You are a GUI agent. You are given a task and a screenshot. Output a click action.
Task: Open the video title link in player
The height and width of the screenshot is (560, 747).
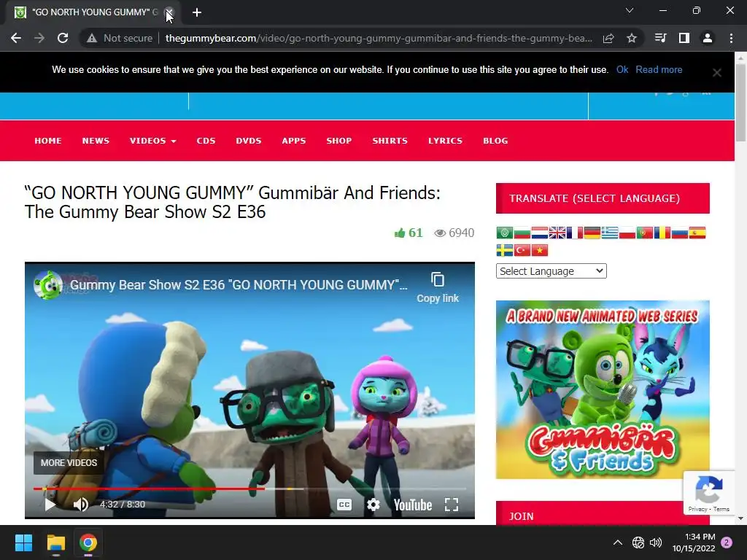click(239, 285)
